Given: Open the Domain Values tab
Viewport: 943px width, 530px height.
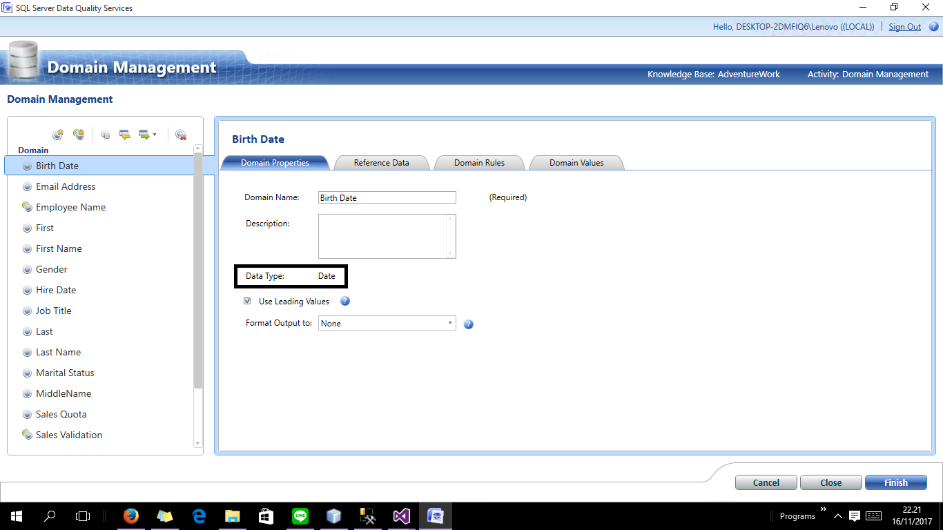Looking at the screenshot, I should 576,163.
